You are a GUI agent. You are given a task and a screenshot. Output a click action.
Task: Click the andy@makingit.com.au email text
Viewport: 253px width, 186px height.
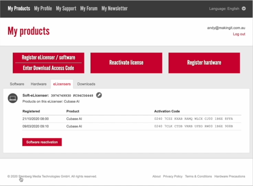[226, 28]
